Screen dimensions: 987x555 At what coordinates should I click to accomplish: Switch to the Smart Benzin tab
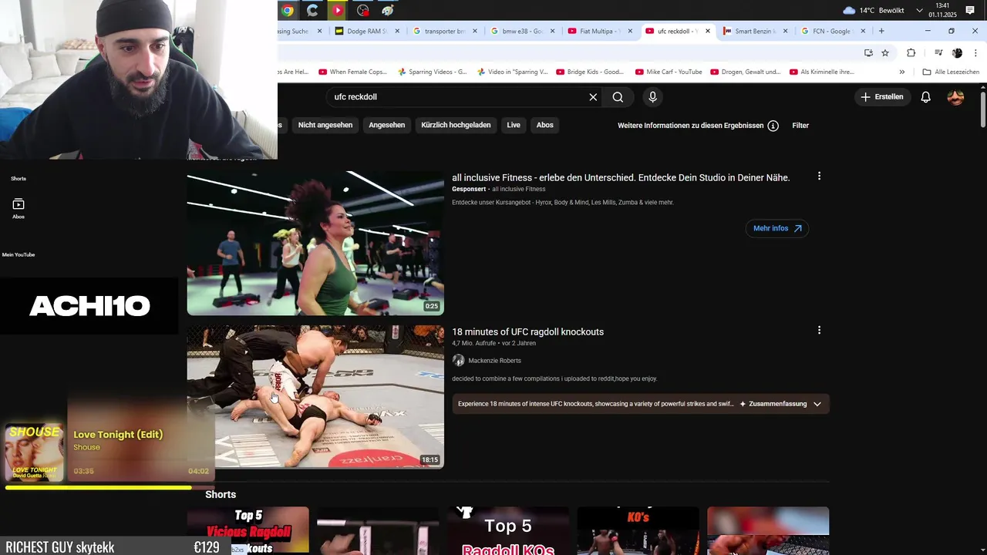[755, 31]
